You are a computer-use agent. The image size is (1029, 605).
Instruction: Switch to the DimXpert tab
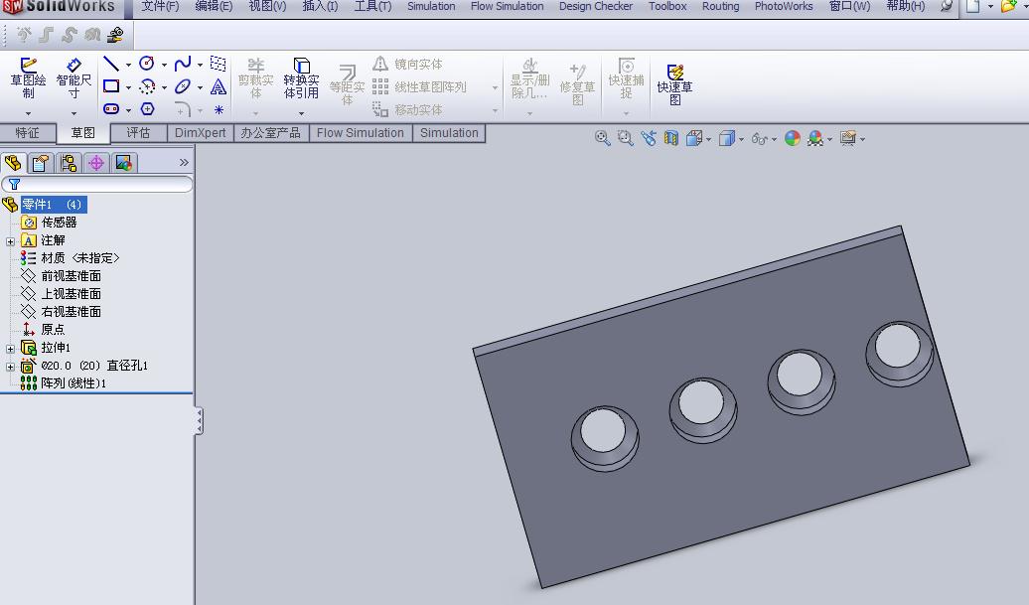[201, 132]
